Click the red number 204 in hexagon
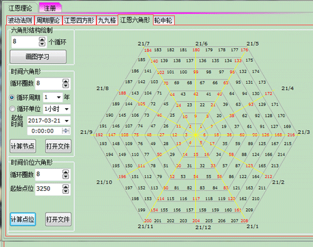The image size is (313, 247). pos(196,221)
